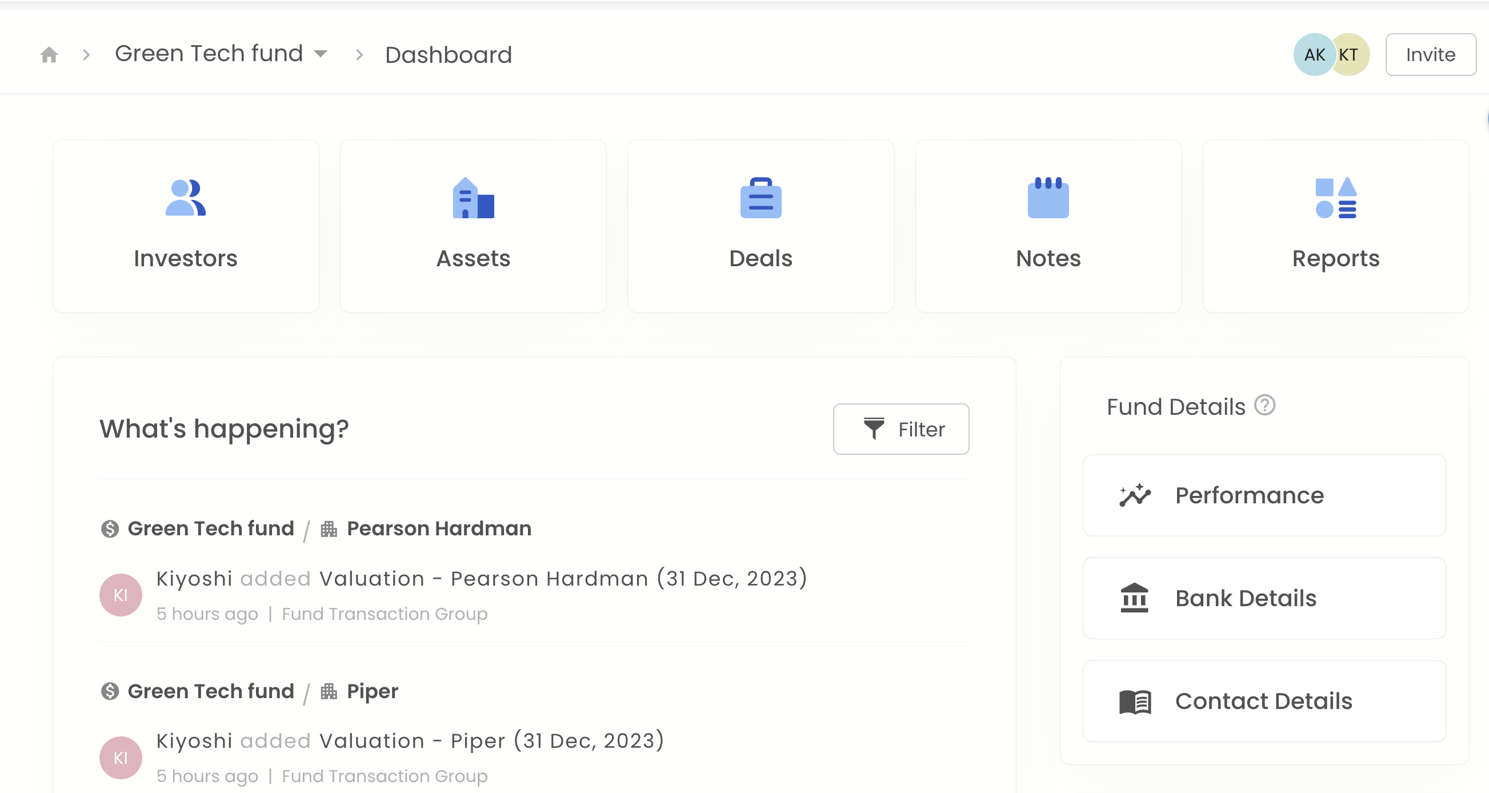This screenshot has width=1489, height=793.
Task: Click the Invite button
Action: click(x=1431, y=54)
